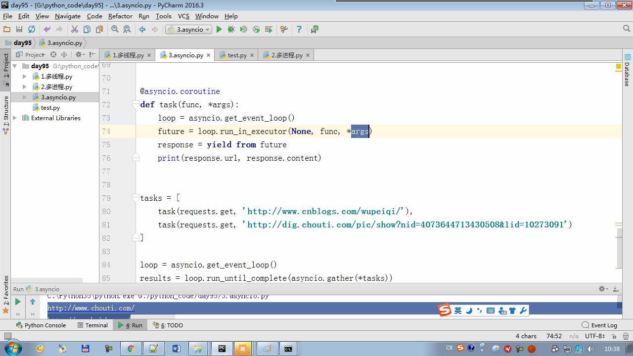
Task: Open Chrome from the Windows taskbar
Action: [131, 349]
